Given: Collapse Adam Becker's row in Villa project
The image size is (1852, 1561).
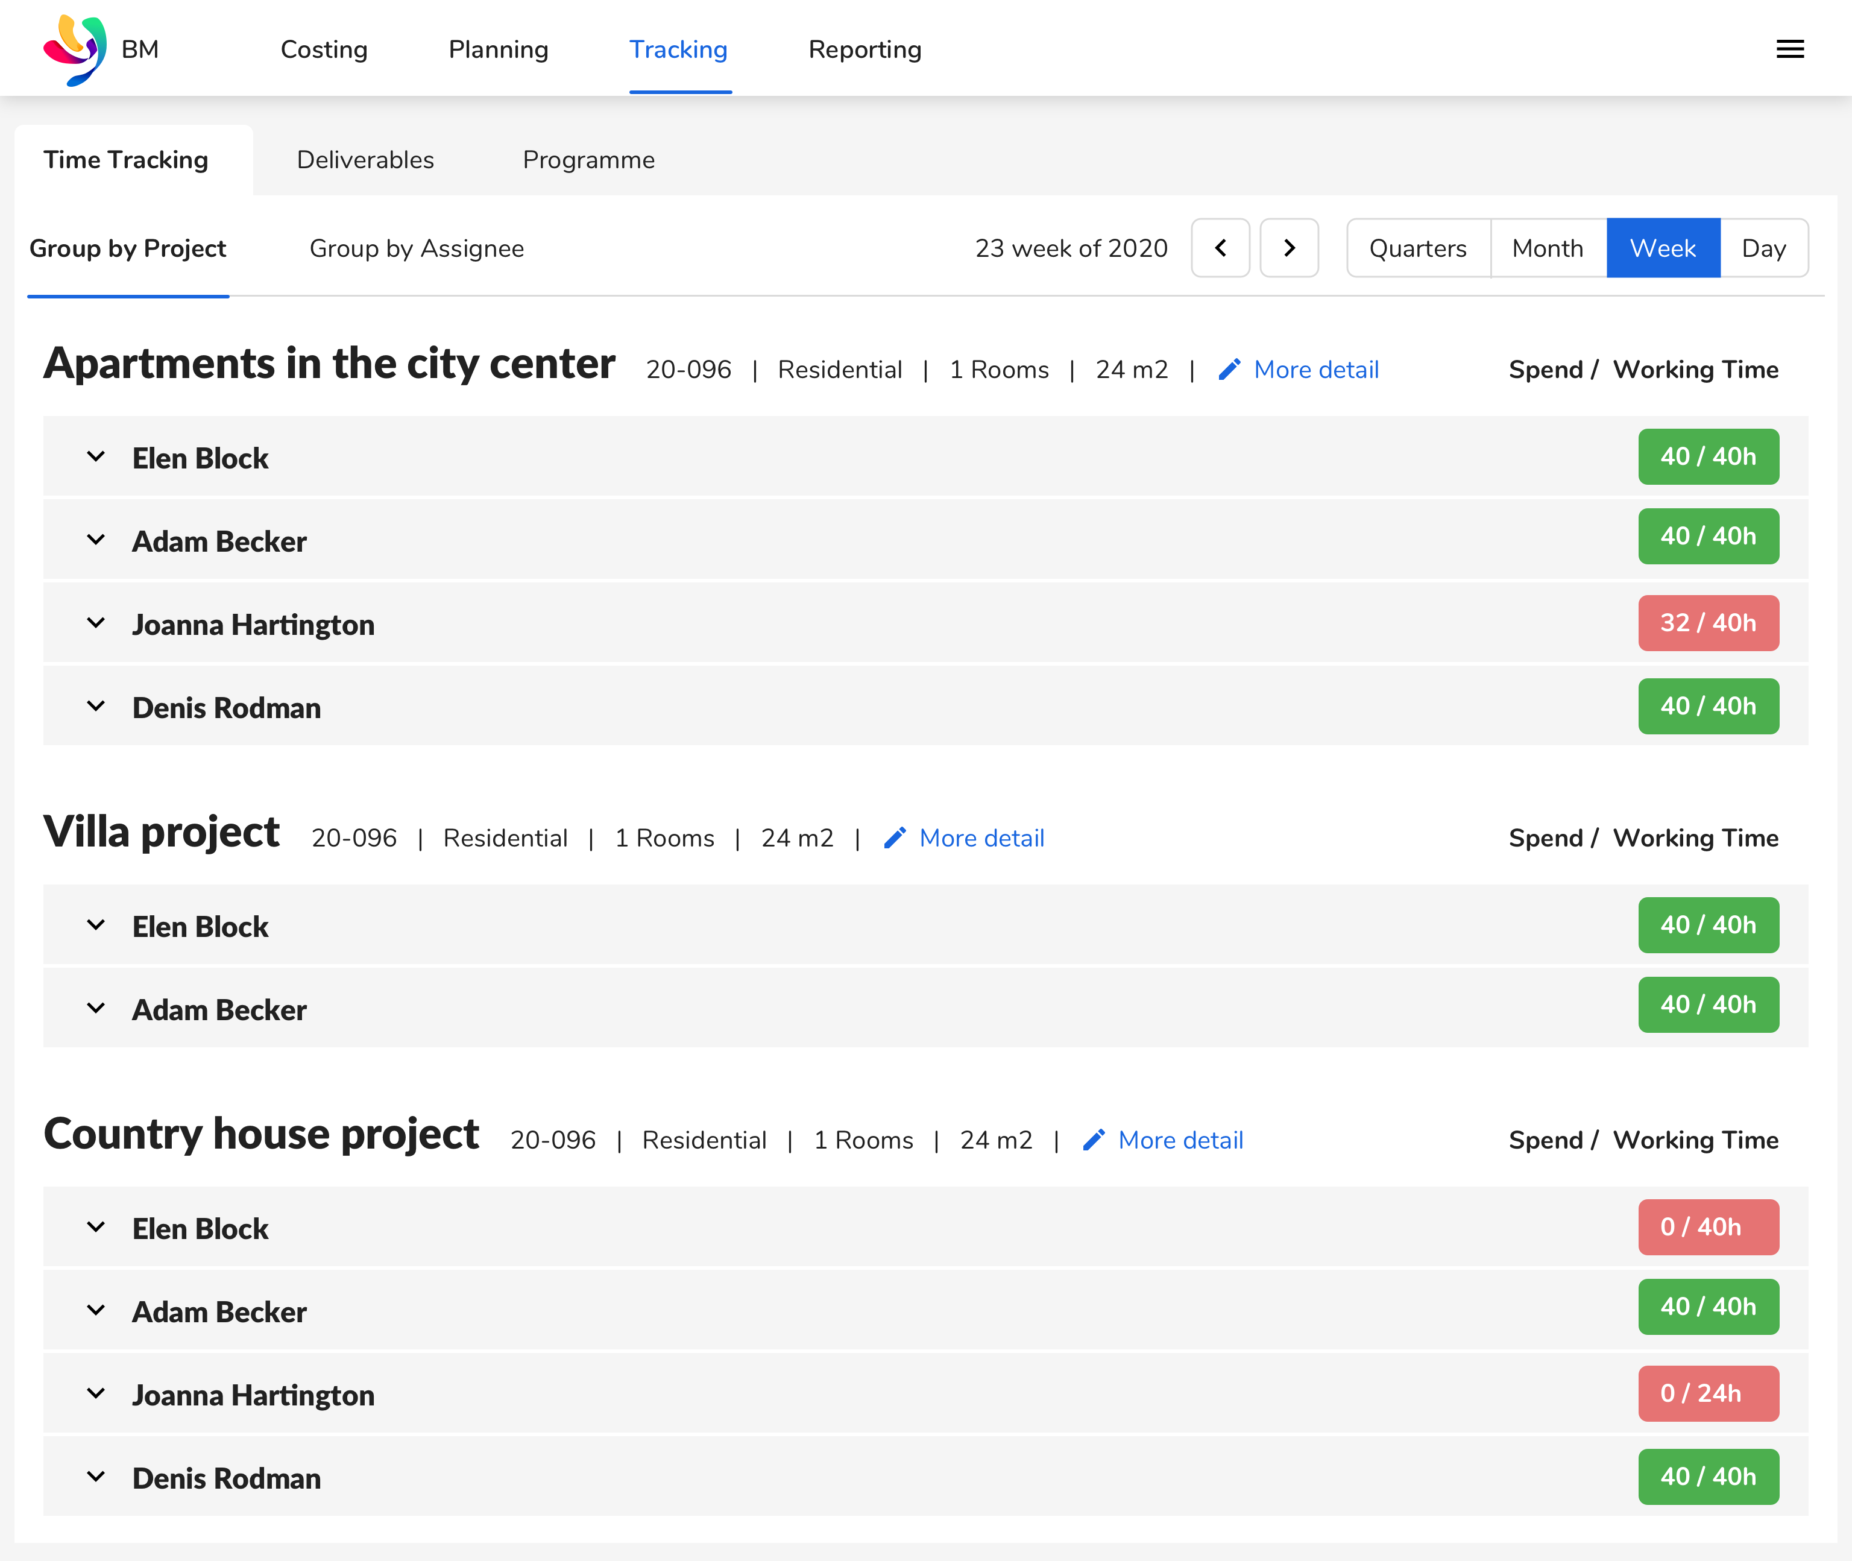Looking at the screenshot, I should (x=96, y=1008).
